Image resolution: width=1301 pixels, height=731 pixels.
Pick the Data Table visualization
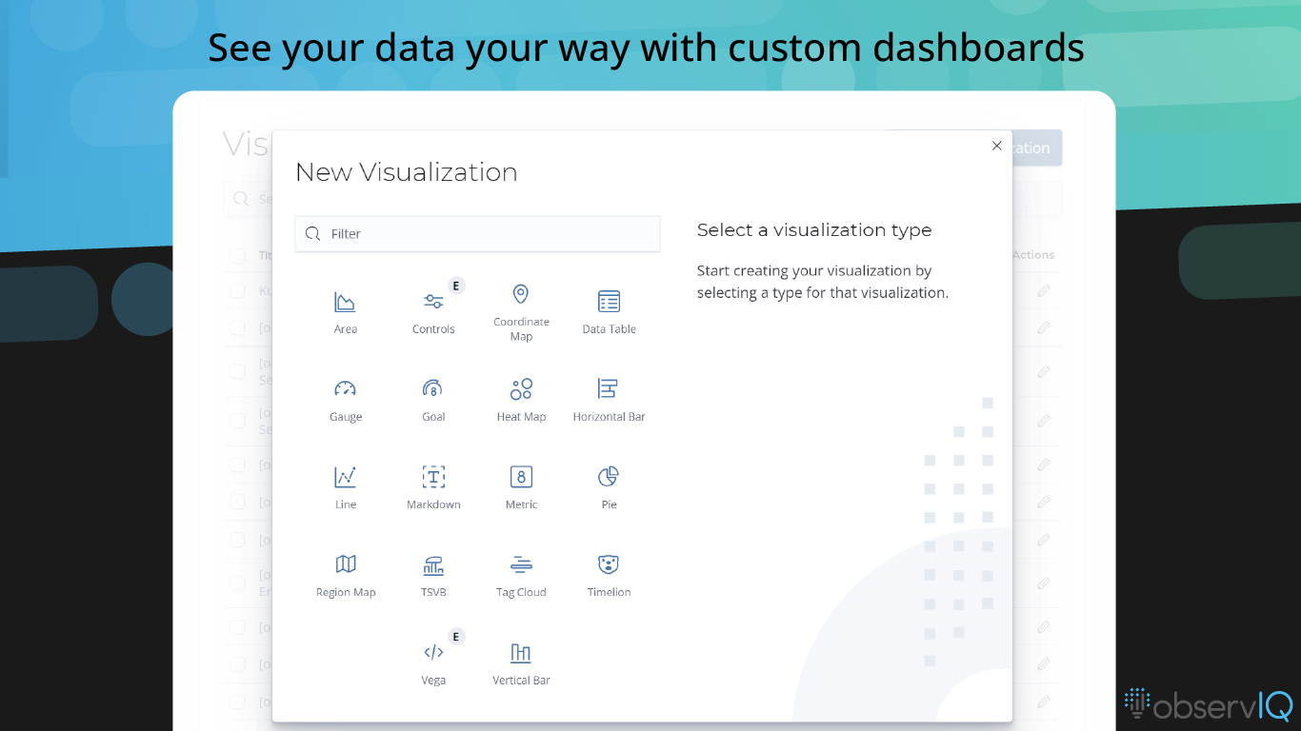pyautogui.click(x=609, y=309)
